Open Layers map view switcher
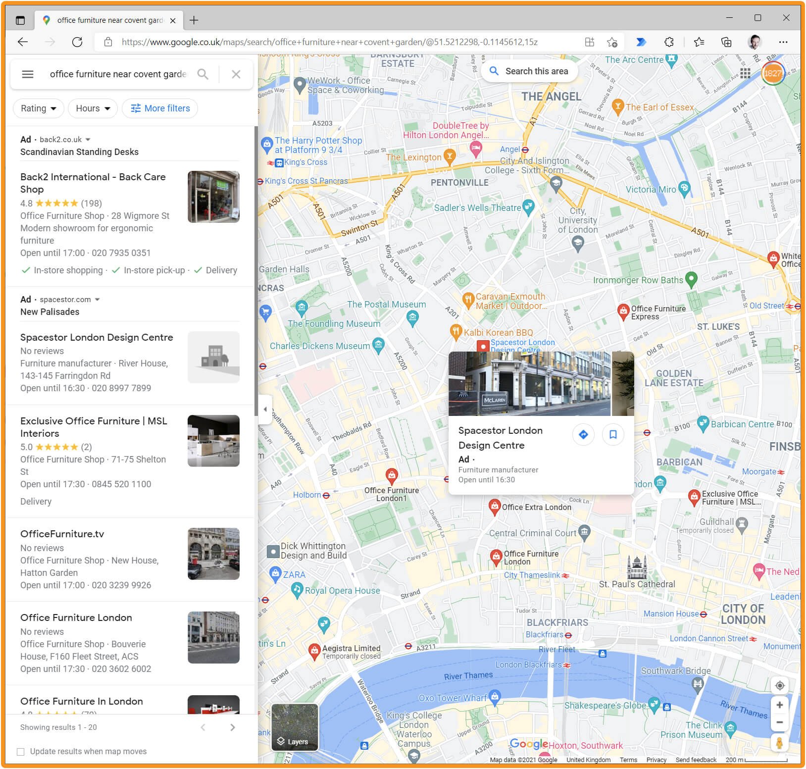The height and width of the screenshot is (769, 806). pos(295,727)
